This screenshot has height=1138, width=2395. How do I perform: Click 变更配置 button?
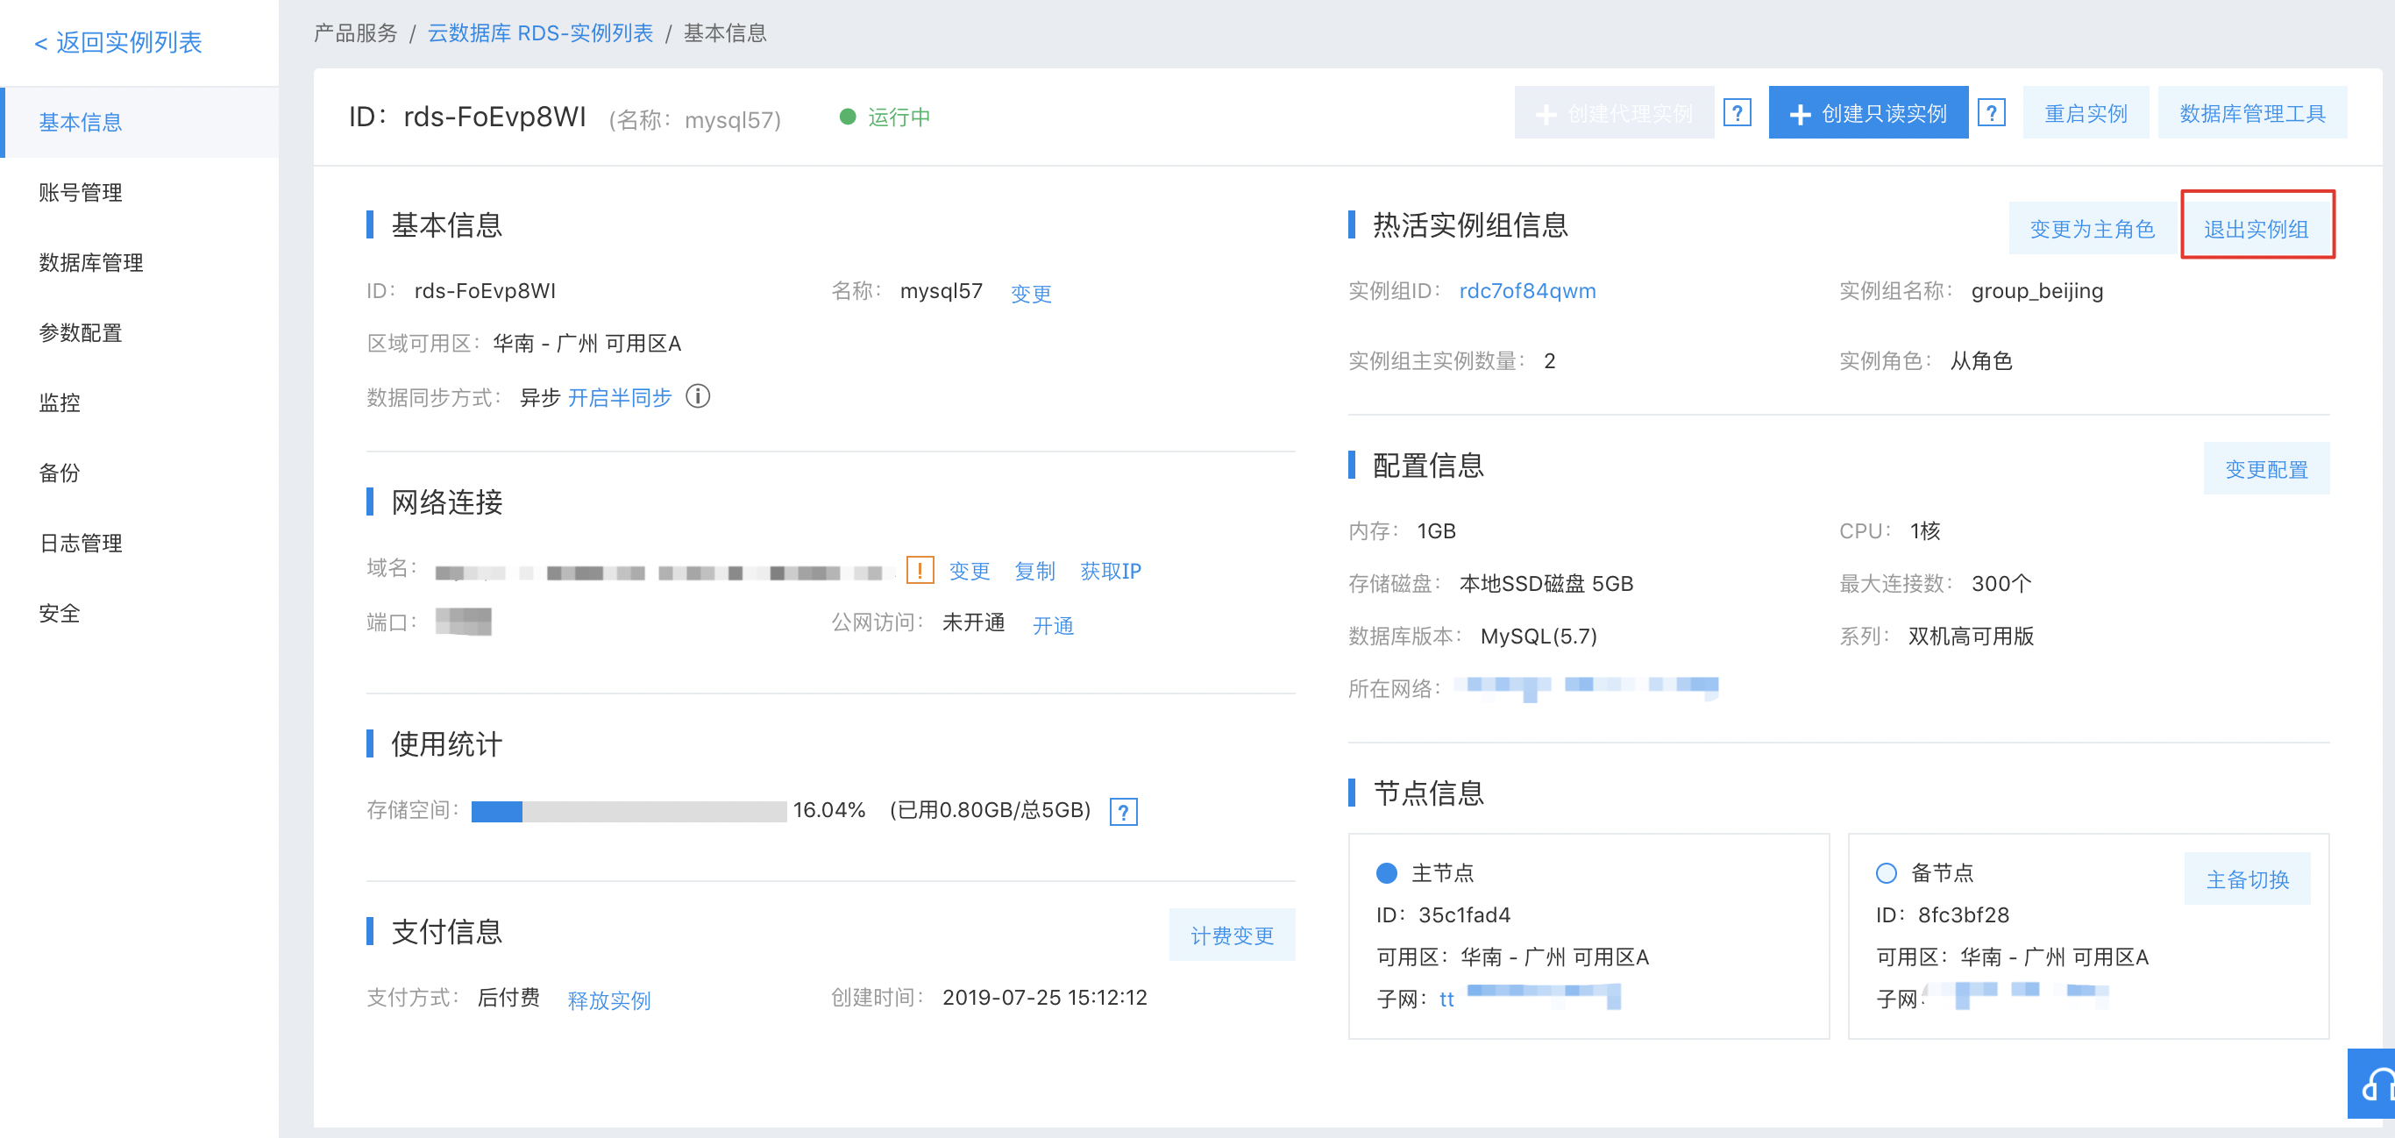(2266, 470)
